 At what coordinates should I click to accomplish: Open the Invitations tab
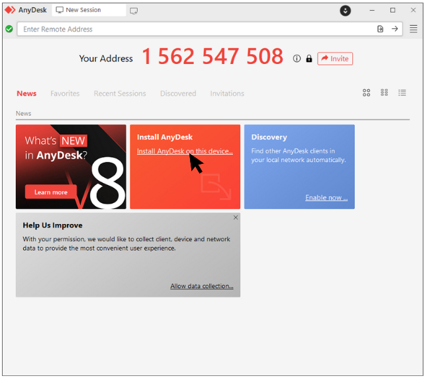[x=227, y=93]
